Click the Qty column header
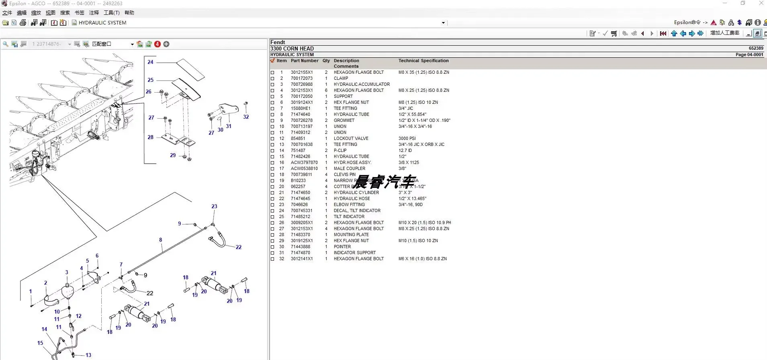 [326, 61]
